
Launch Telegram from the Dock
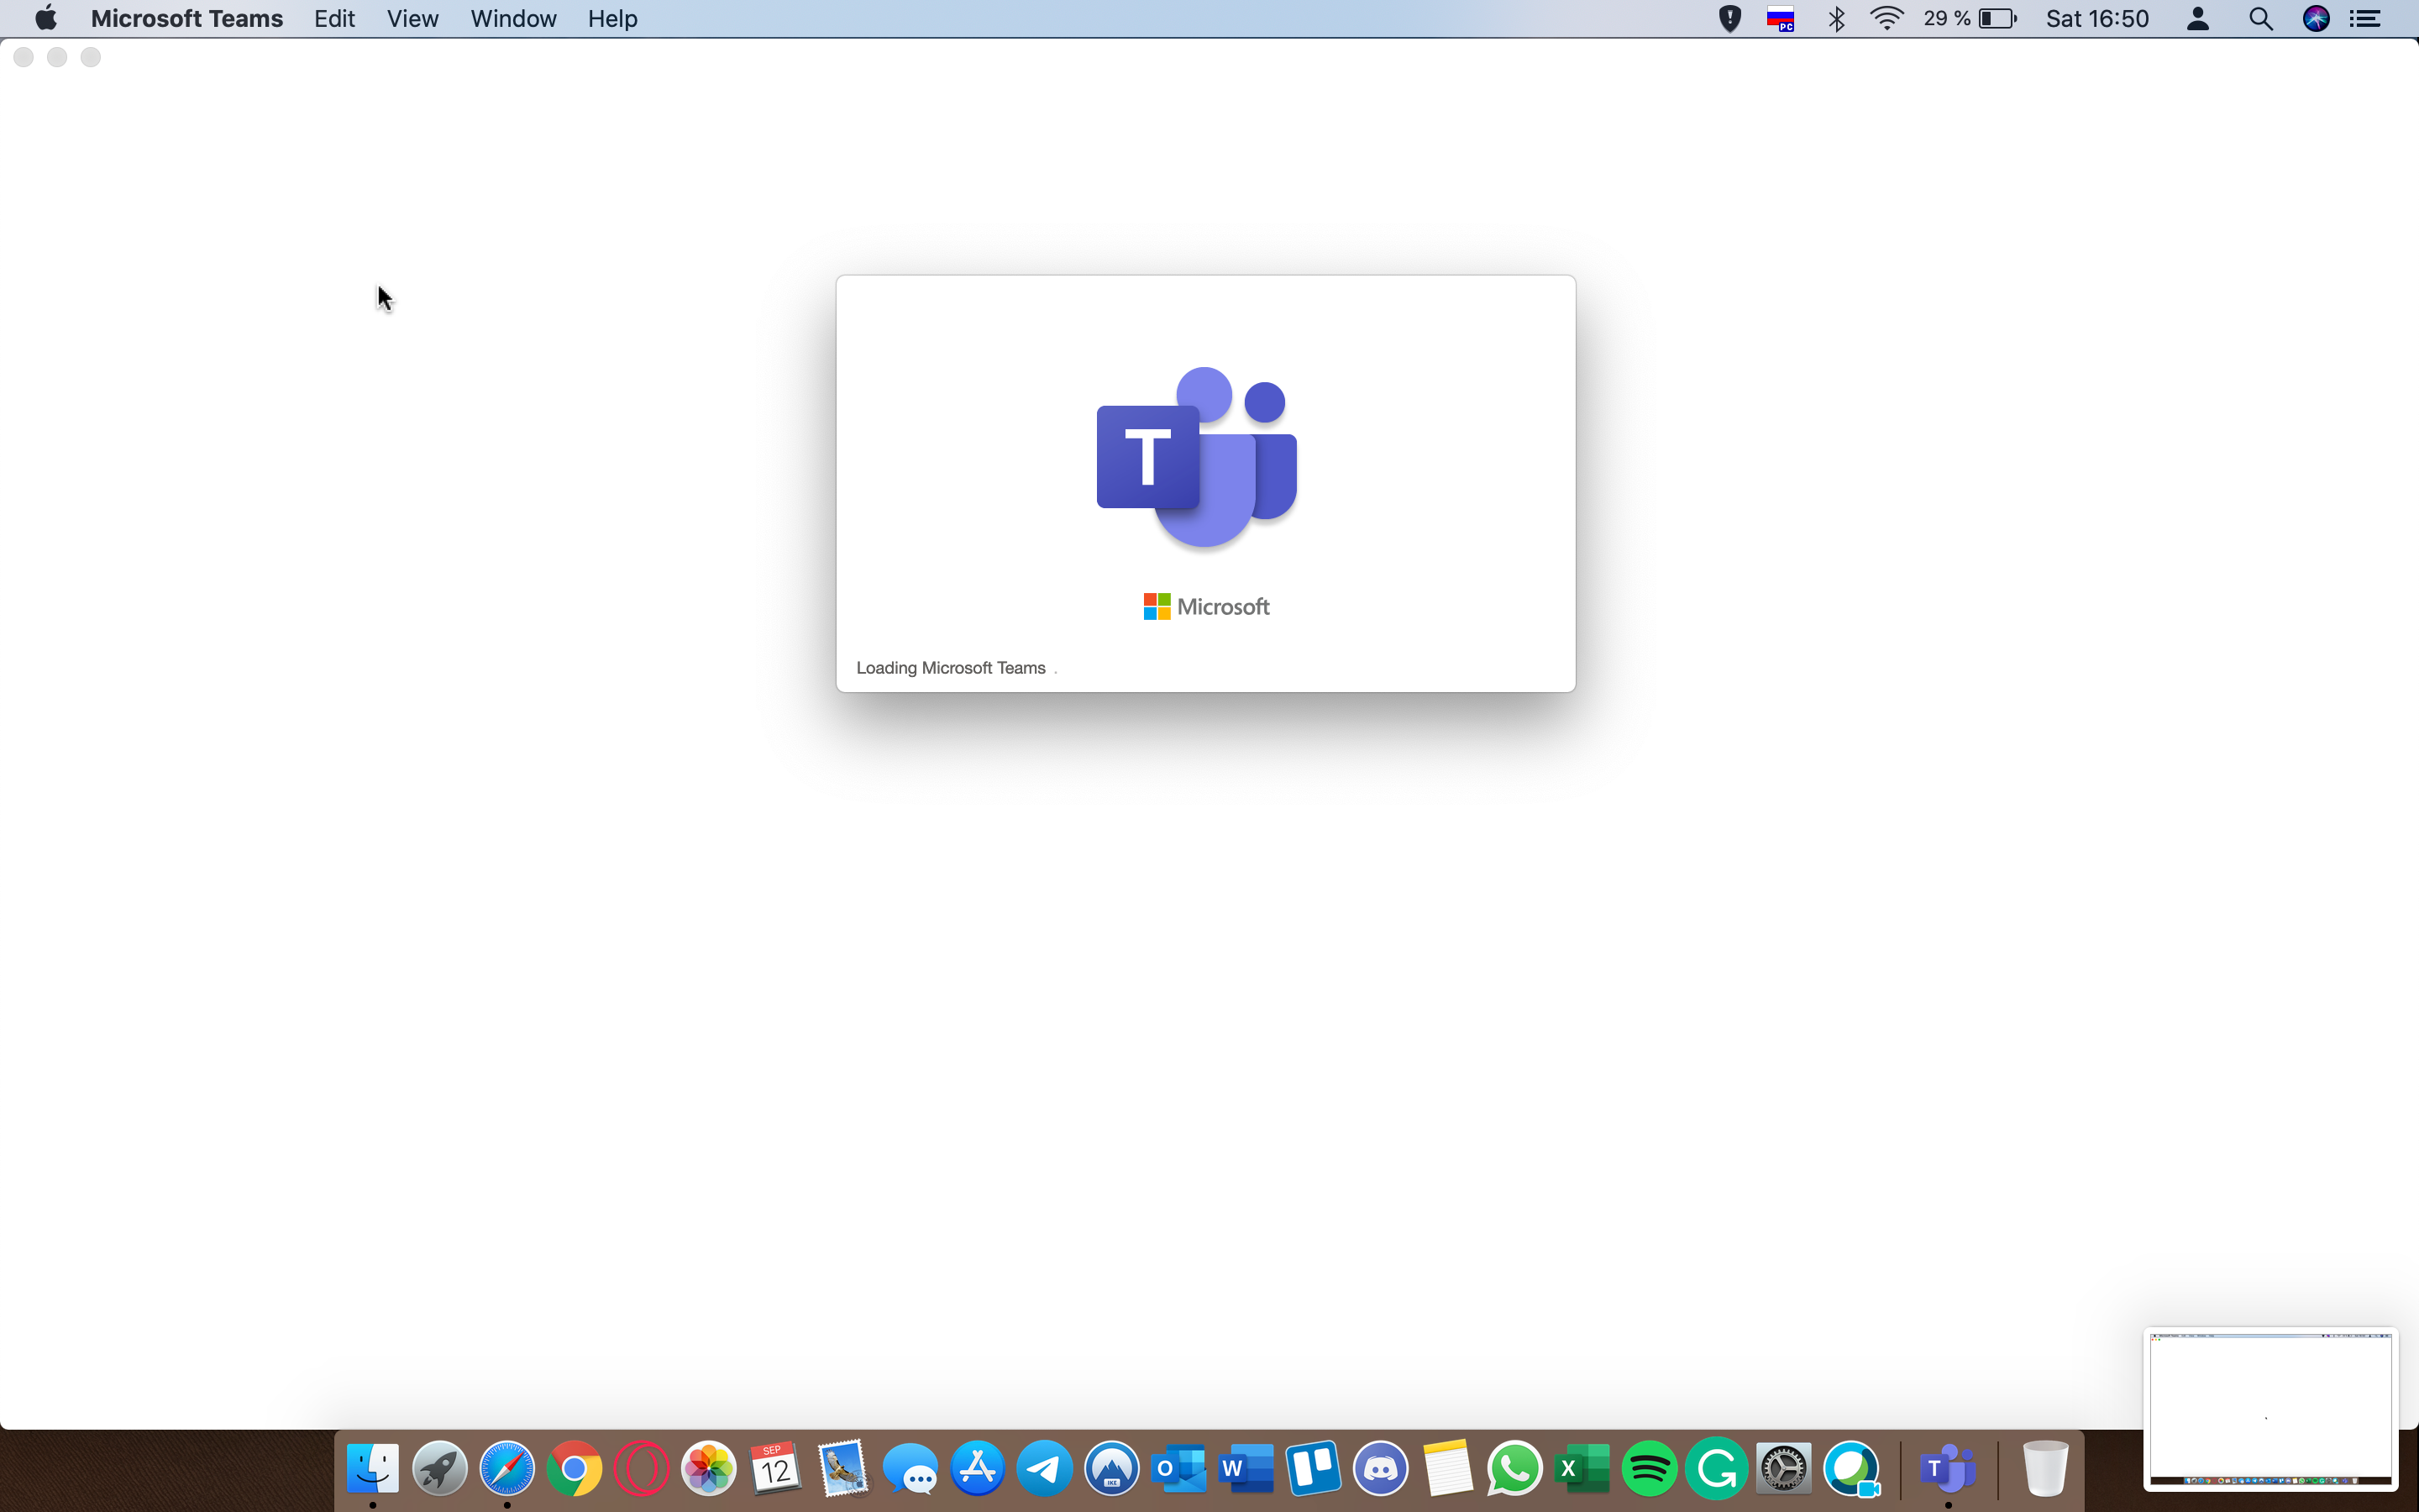pyautogui.click(x=1043, y=1468)
